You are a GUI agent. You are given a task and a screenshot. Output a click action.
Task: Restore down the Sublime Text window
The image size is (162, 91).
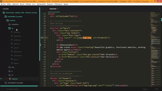[x=155, y=1]
